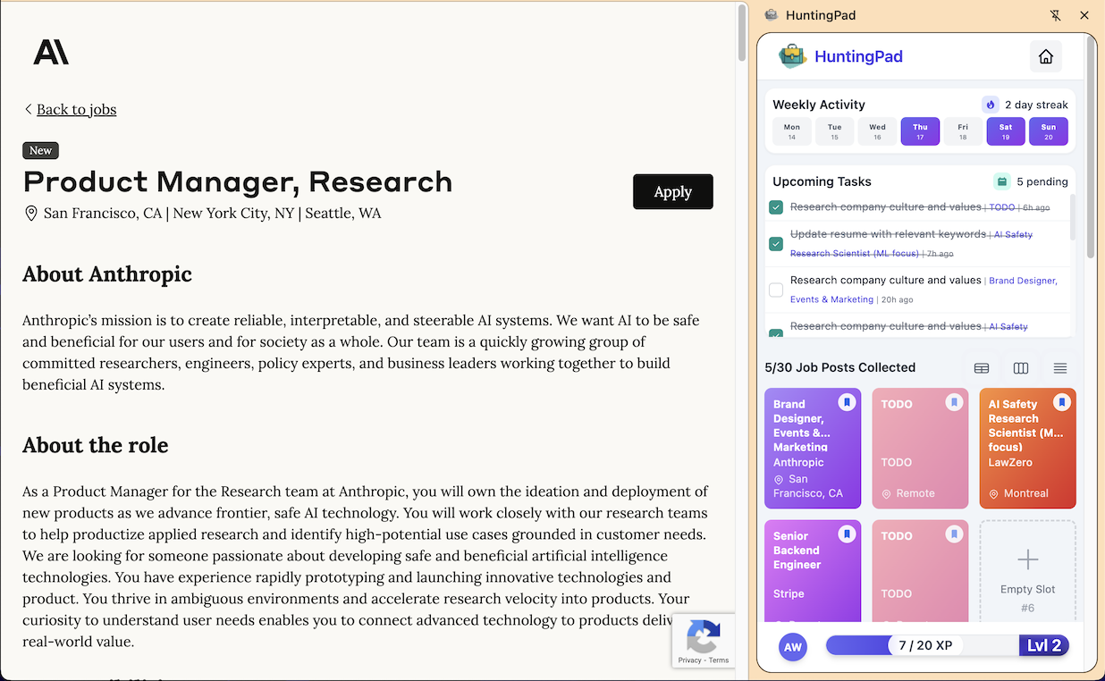Click 5/30 Job Posts Collected heading
The height and width of the screenshot is (681, 1105).
coord(840,367)
